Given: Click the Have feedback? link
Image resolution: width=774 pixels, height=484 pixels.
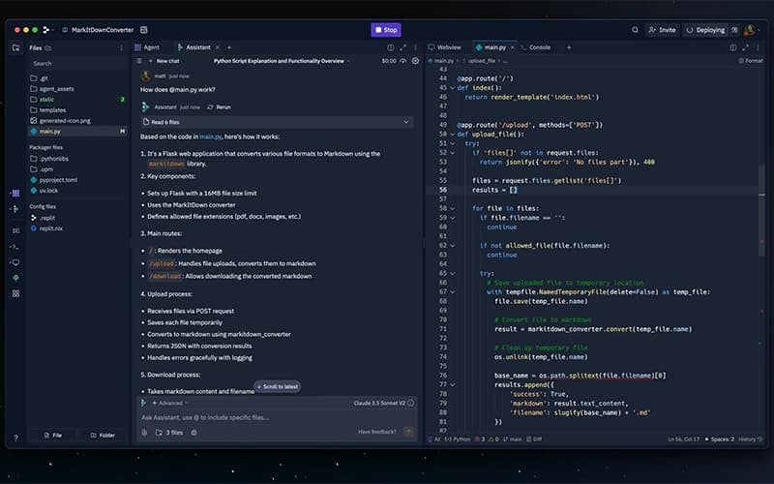Looking at the screenshot, I should coord(377,432).
